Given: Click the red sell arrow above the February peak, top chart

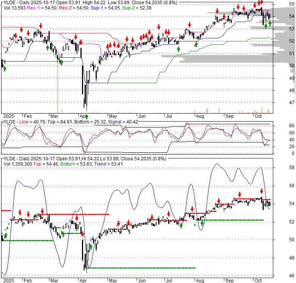Looking at the screenshot, I should 41,26.
